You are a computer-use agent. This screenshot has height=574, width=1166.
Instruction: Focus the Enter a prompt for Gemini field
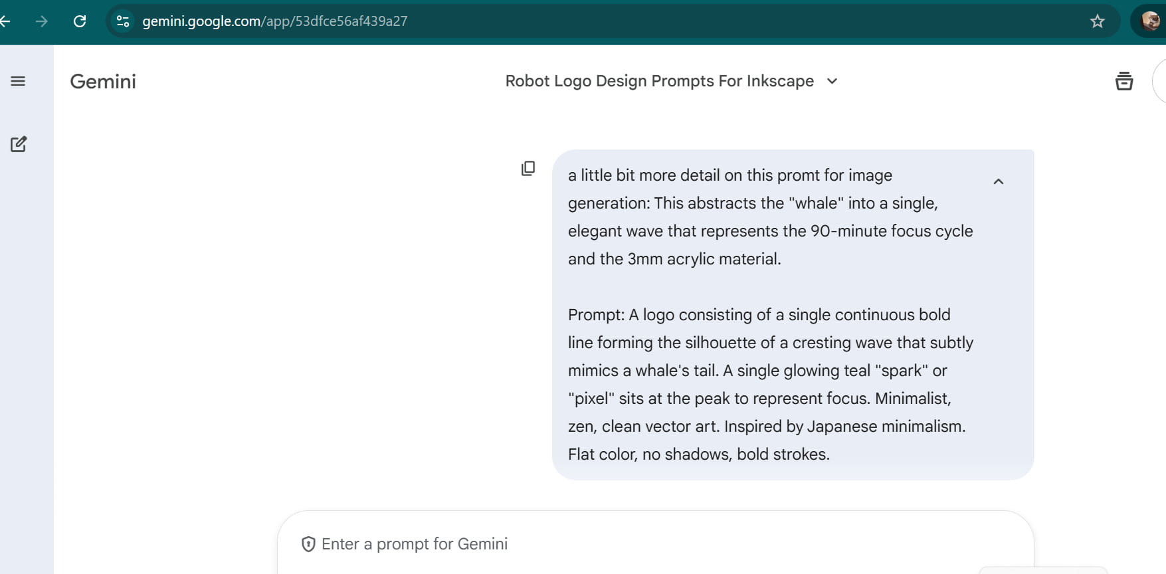pos(598,544)
